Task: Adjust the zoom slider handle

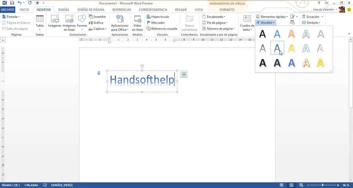Action: pos(323,185)
